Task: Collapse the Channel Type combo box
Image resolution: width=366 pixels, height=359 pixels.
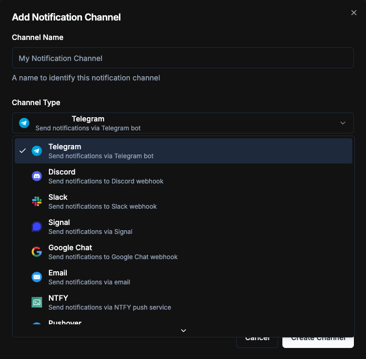Action: pyautogui.click(x=182, y=123)
